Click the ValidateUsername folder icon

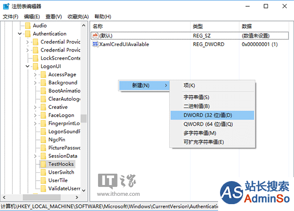tap(43, 188)
